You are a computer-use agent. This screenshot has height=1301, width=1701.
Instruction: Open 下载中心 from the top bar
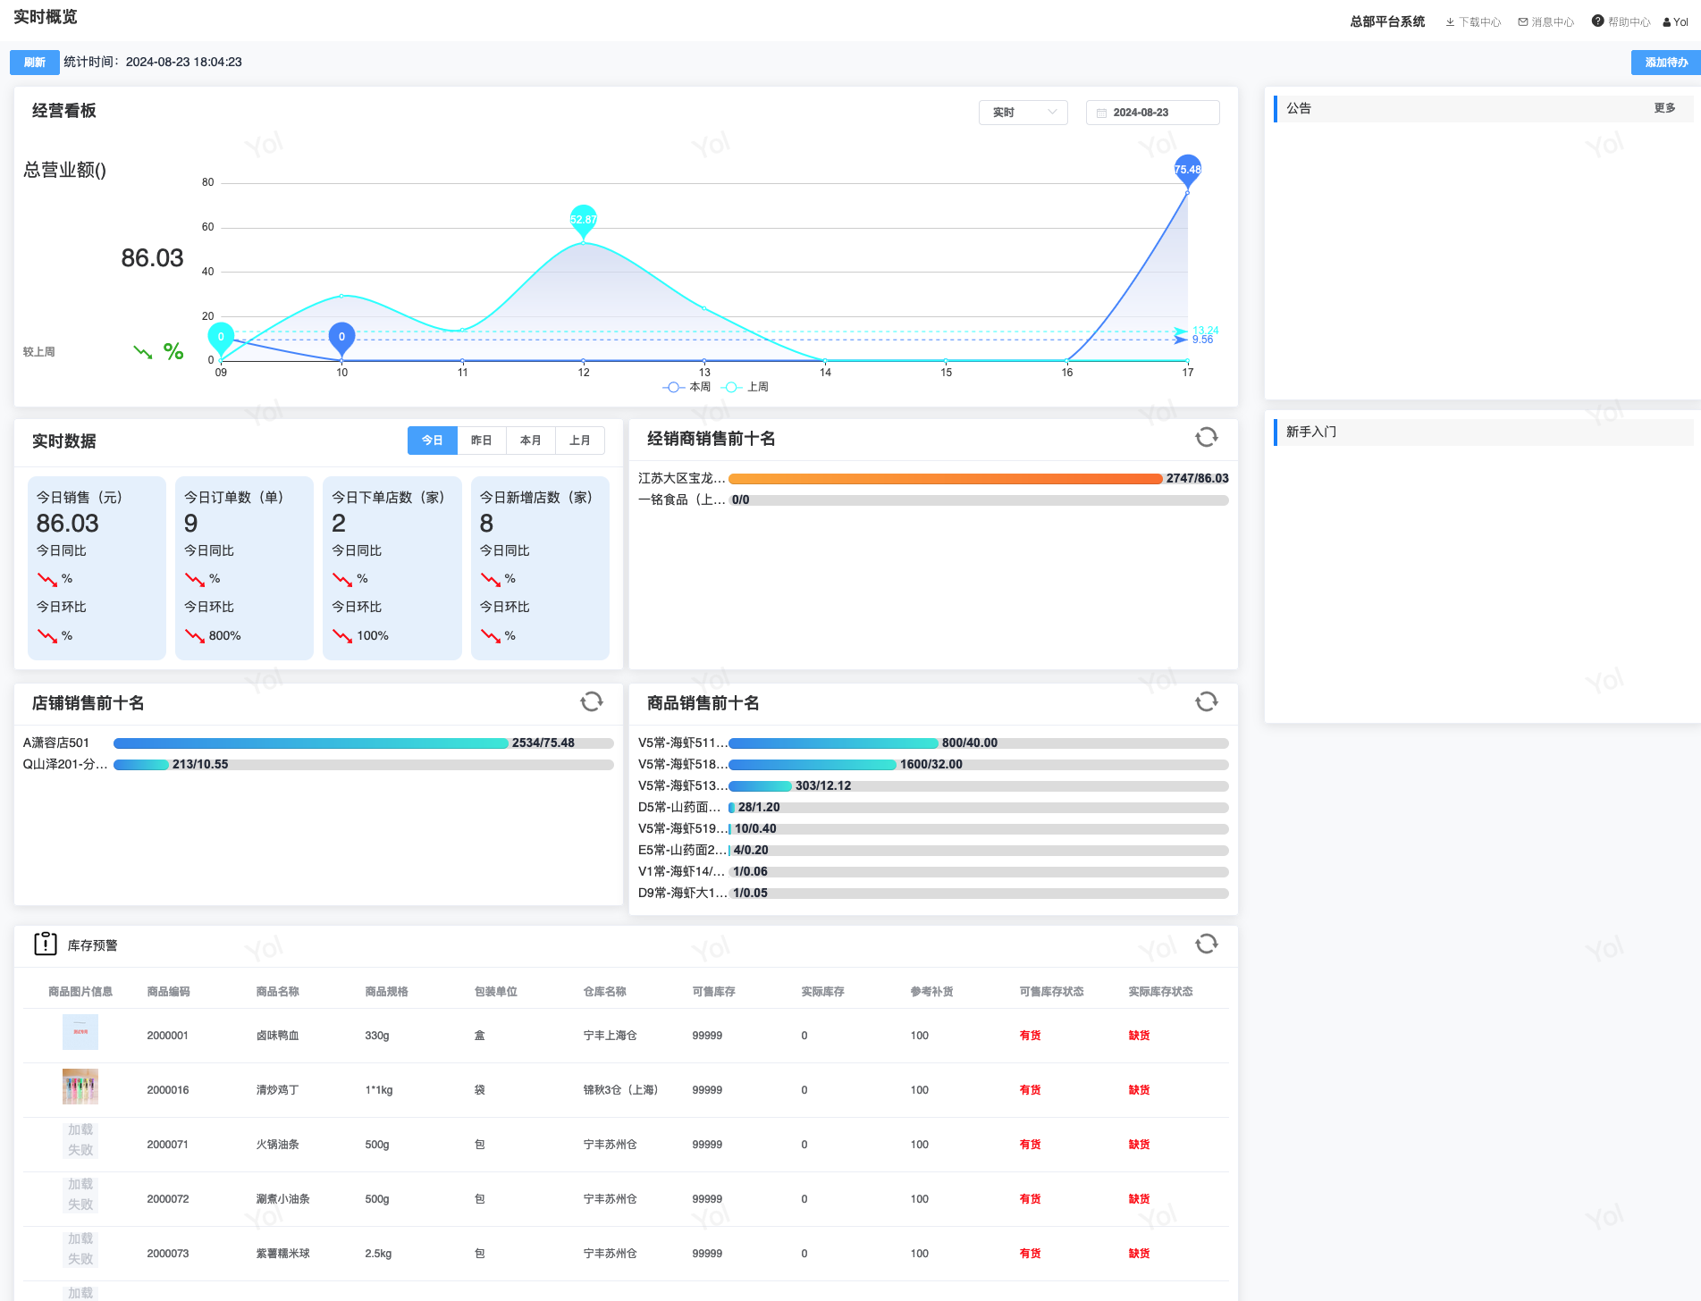(x=1473, y=21)
